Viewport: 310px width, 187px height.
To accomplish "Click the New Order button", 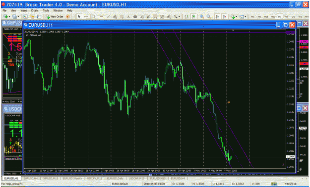I will [55, 17].
